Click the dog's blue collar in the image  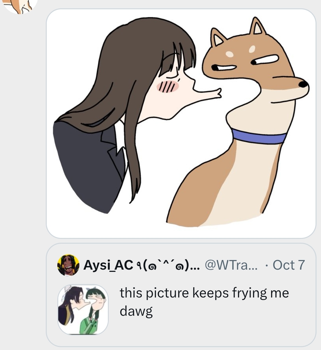click(x=259, y=136)
